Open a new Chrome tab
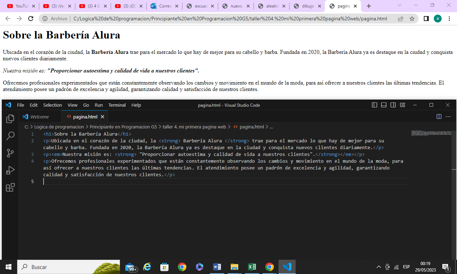 pos(369,6)
